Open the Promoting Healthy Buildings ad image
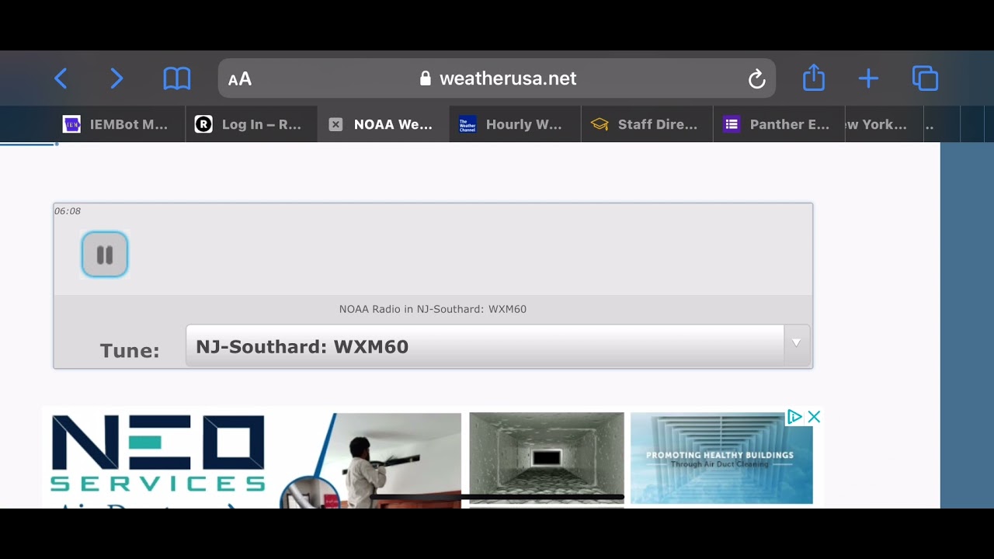Viewport: 994px width, 559px height. tap(721, 458)
